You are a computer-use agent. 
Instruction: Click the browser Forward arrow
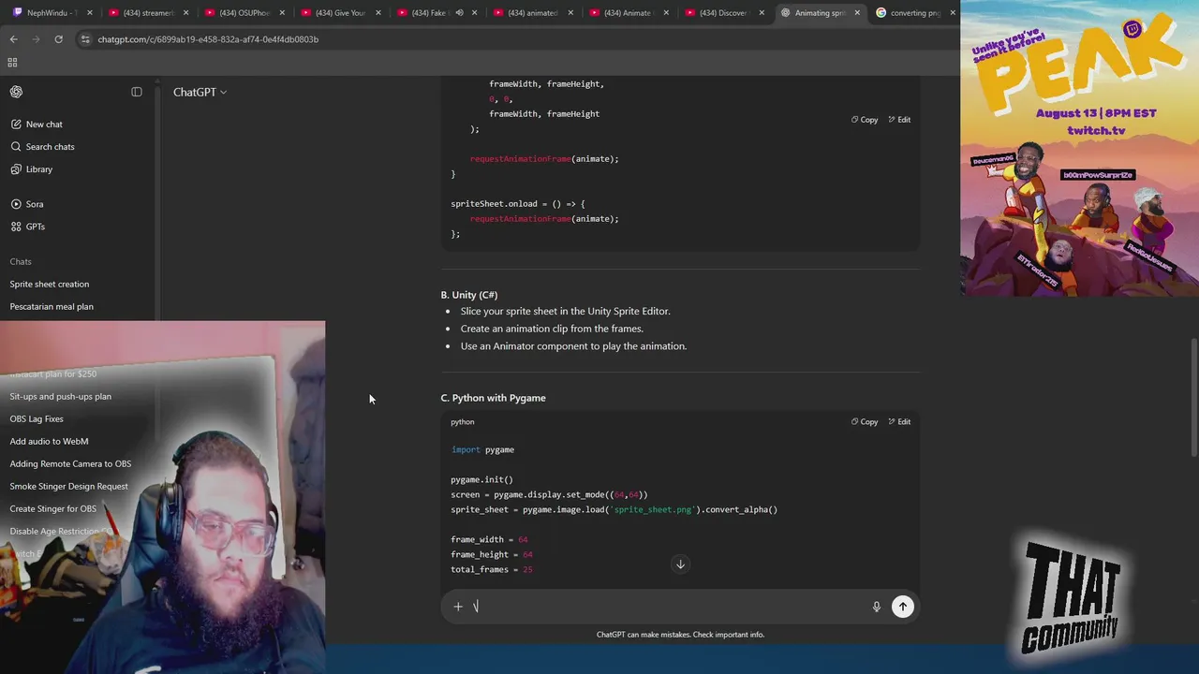click(x=36, y=39)
